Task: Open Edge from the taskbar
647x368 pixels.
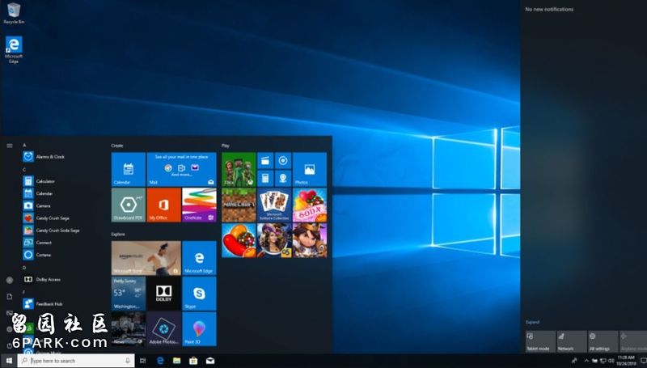Action: (160, 361)
